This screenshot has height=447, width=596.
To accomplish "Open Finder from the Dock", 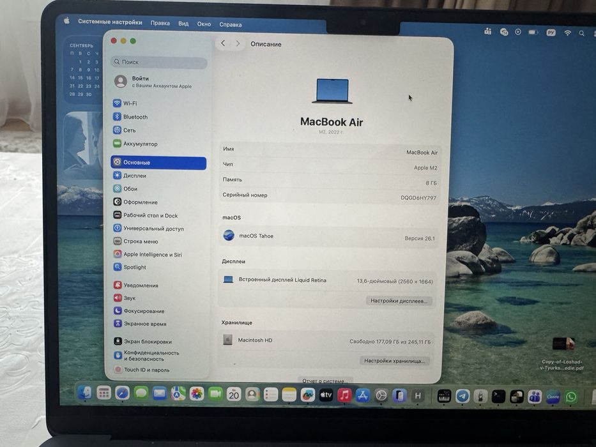I will click(x=85, y=393).
